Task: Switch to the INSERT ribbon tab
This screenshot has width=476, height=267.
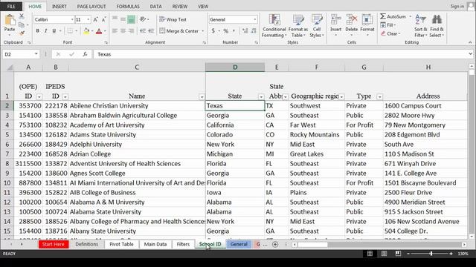Action: [59, 7]
